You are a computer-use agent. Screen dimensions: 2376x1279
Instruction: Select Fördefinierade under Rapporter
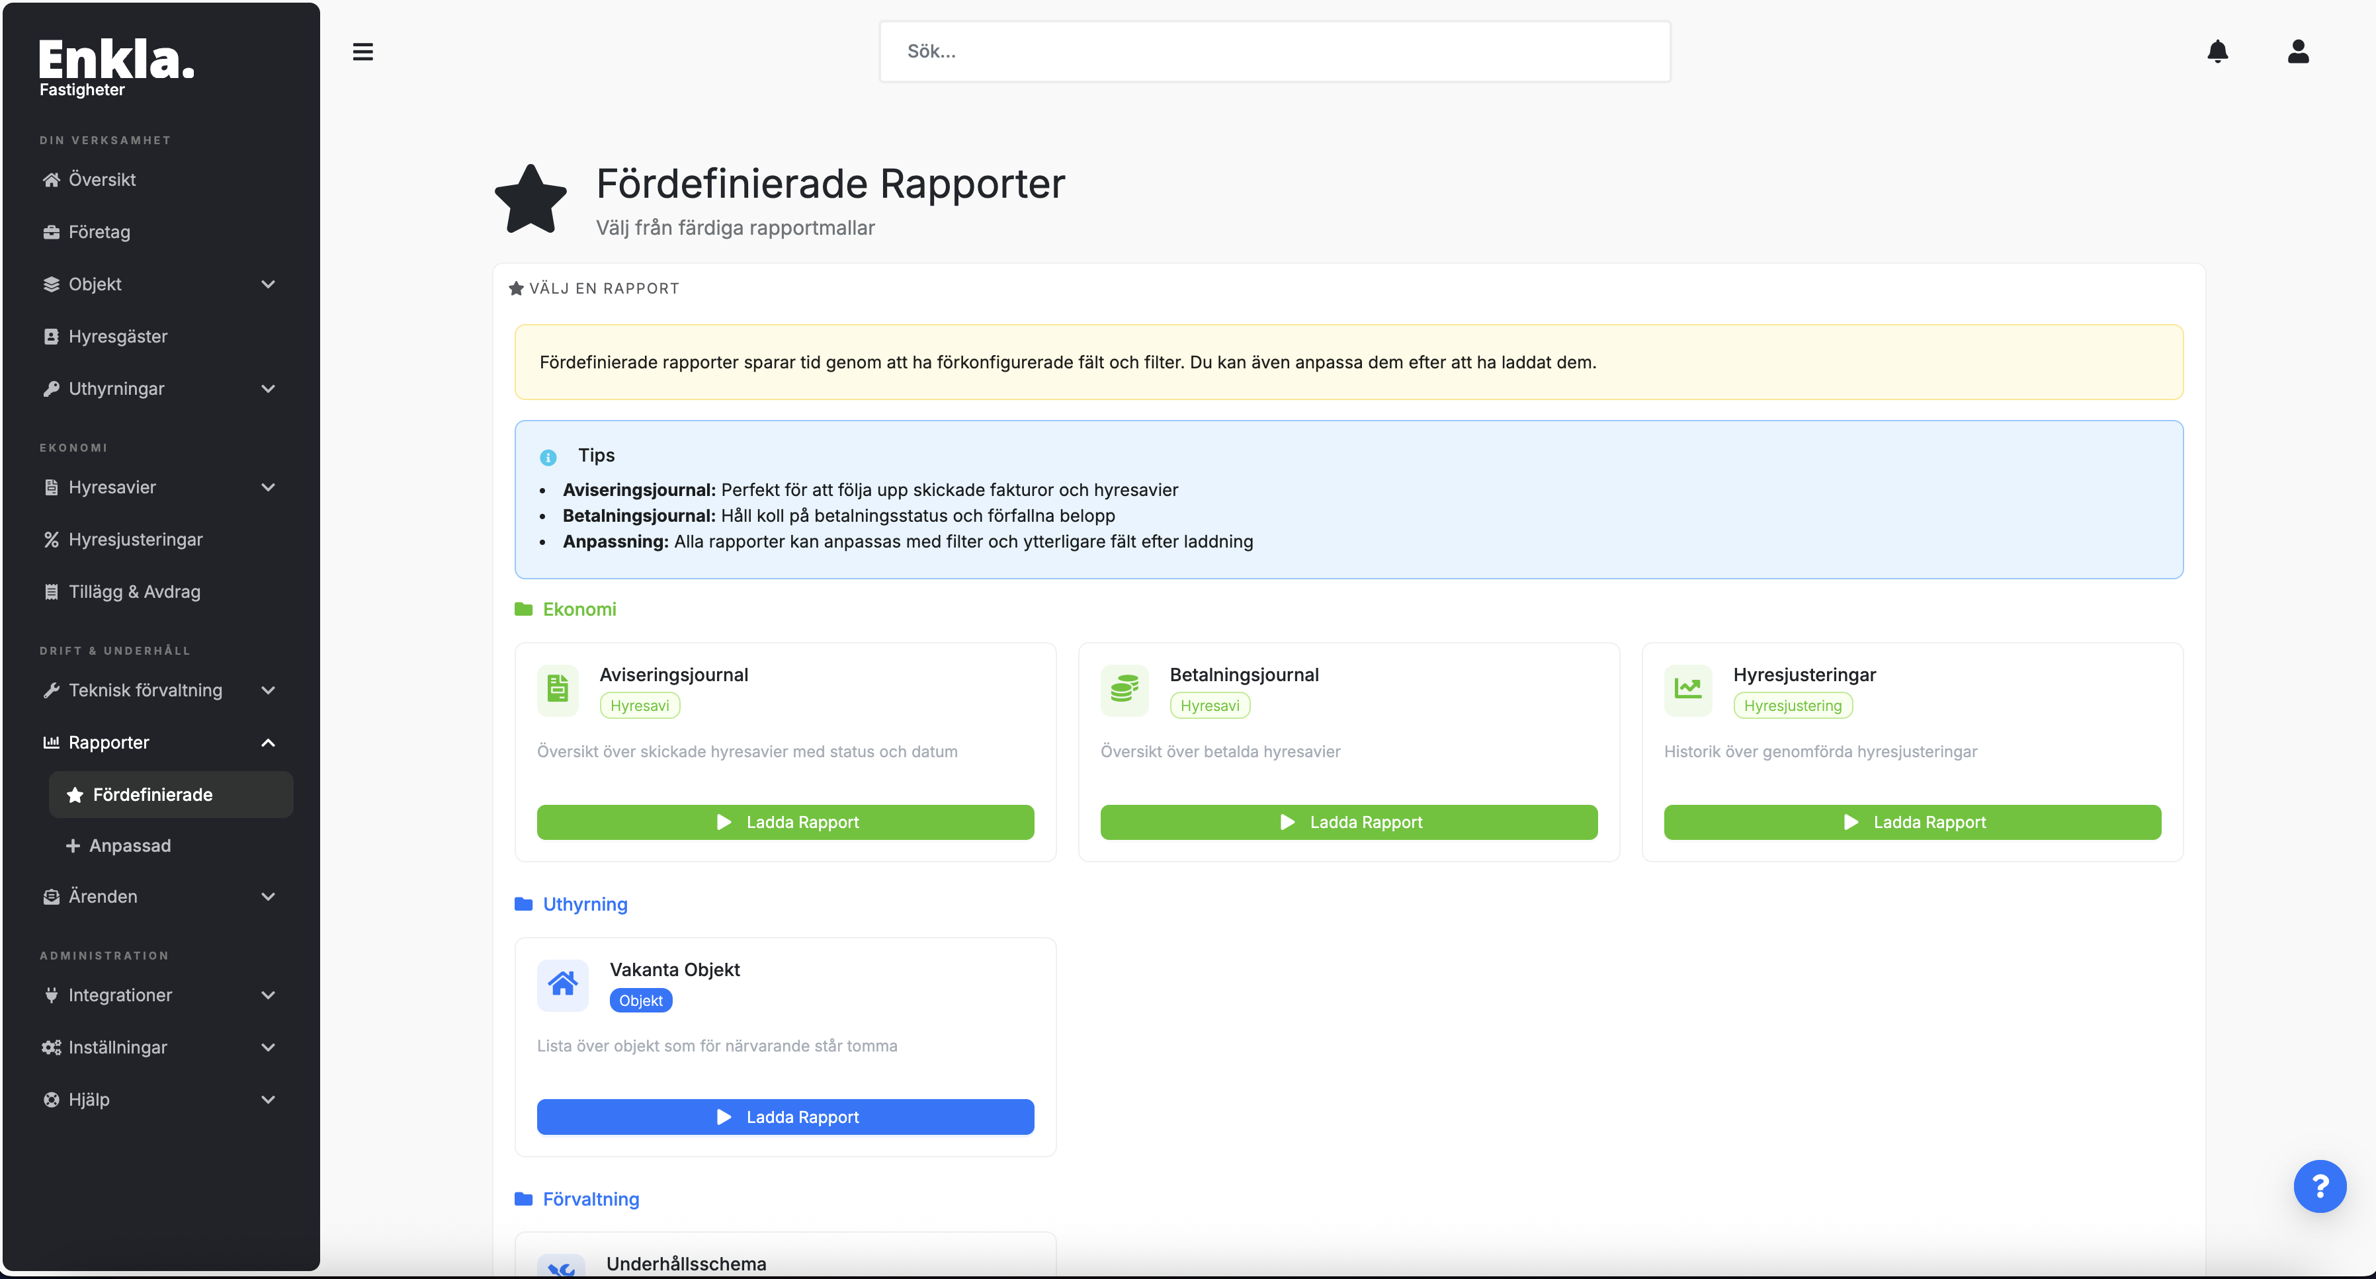click(x=171, y=795)
